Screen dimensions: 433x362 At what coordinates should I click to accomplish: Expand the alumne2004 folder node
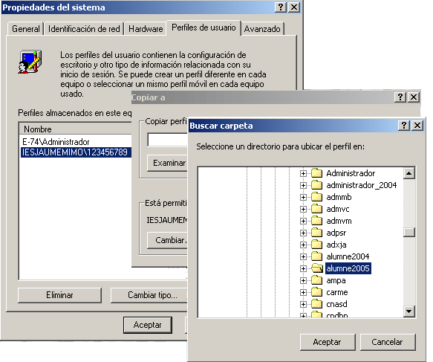click(303, 256)
